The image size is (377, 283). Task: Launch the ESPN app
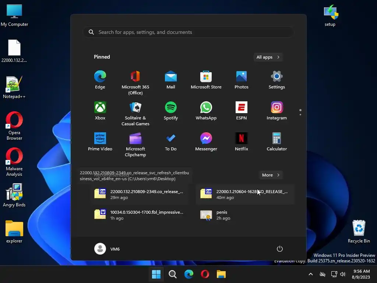pyautogui.click(x=242, y=111)
